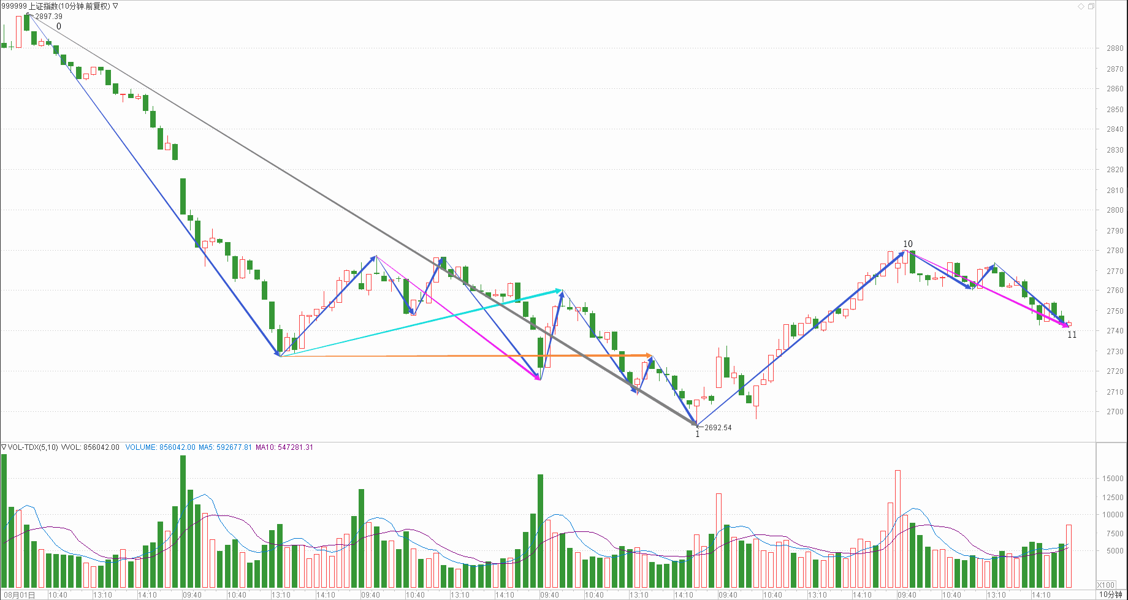Click the restore window icon in chart corner
1128x600 pixels.
click(1091, 7)
